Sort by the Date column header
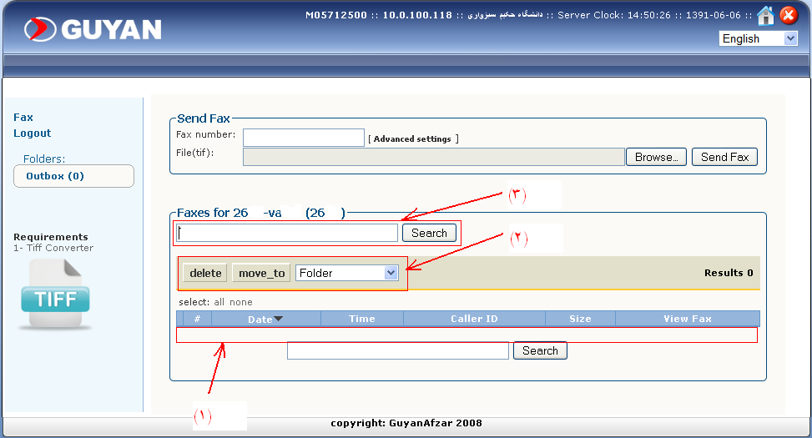 coord(260,319)
